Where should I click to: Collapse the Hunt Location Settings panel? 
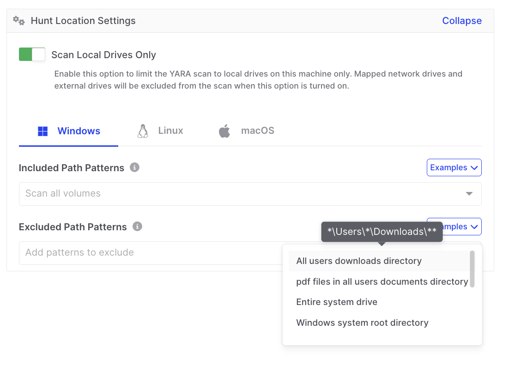click(461, 21)
